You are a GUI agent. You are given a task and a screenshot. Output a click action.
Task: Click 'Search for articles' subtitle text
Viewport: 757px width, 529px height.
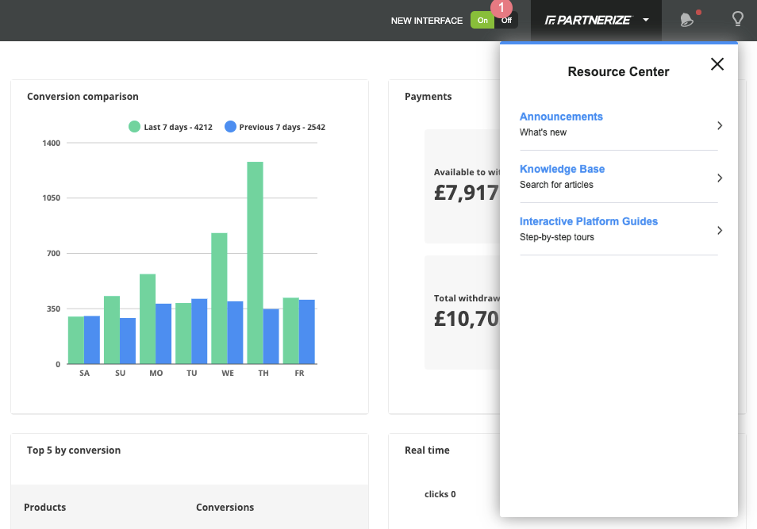(556, 184)
